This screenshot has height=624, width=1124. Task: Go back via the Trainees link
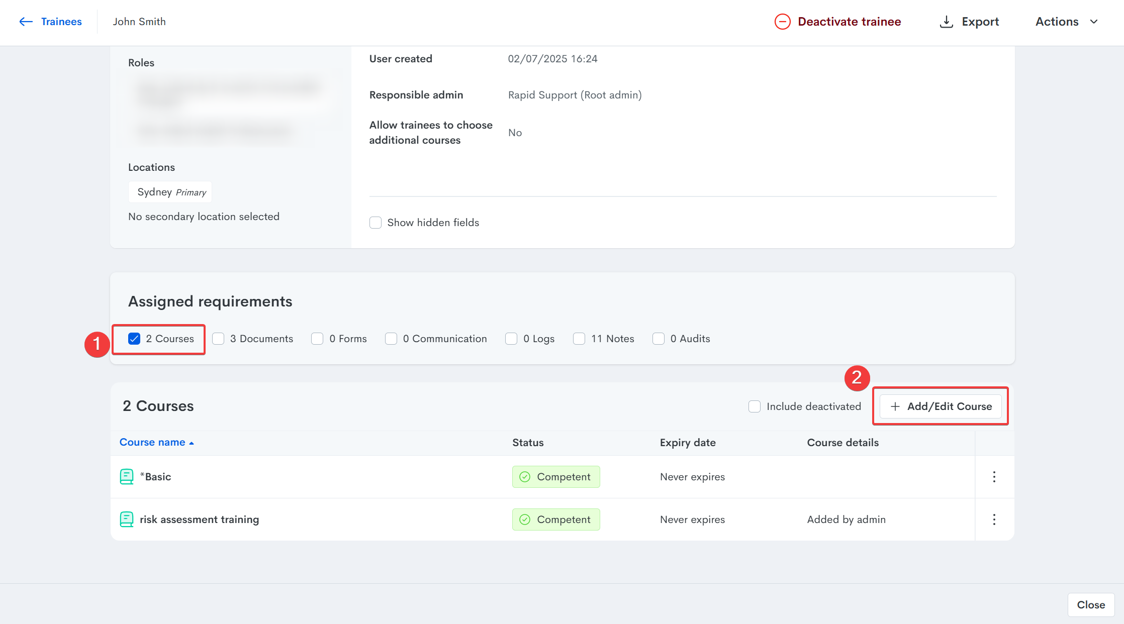[61, 22]
